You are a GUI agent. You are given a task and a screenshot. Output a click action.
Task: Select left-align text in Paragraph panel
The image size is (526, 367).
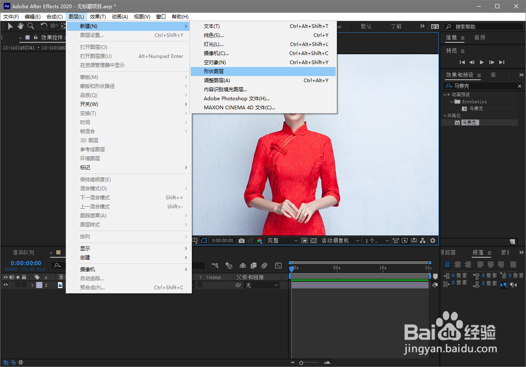448,265
